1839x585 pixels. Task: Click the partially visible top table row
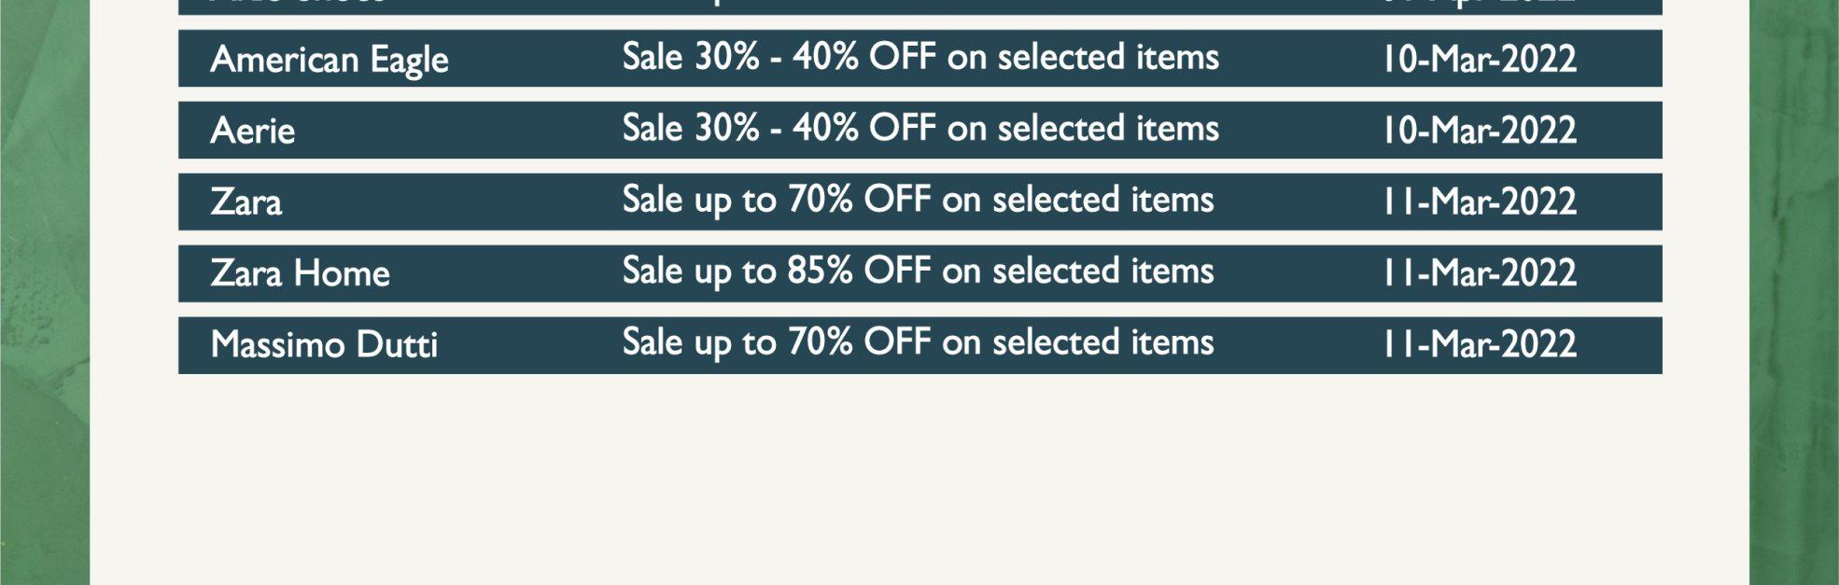pyautogui.click(x=920, y=7)
